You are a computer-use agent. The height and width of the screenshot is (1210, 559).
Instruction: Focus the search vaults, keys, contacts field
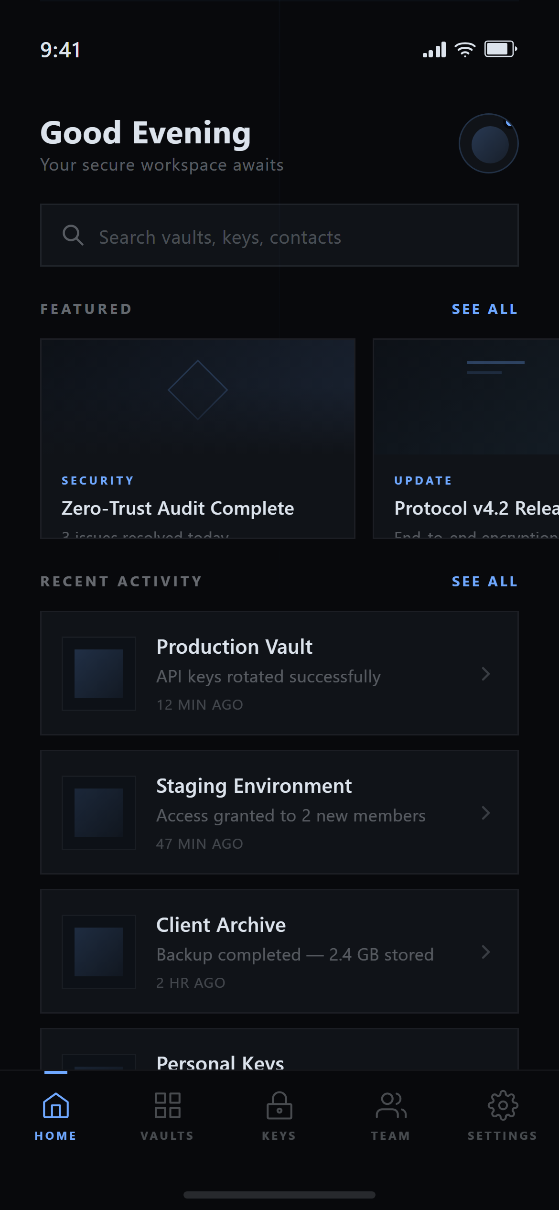[279, 235]
